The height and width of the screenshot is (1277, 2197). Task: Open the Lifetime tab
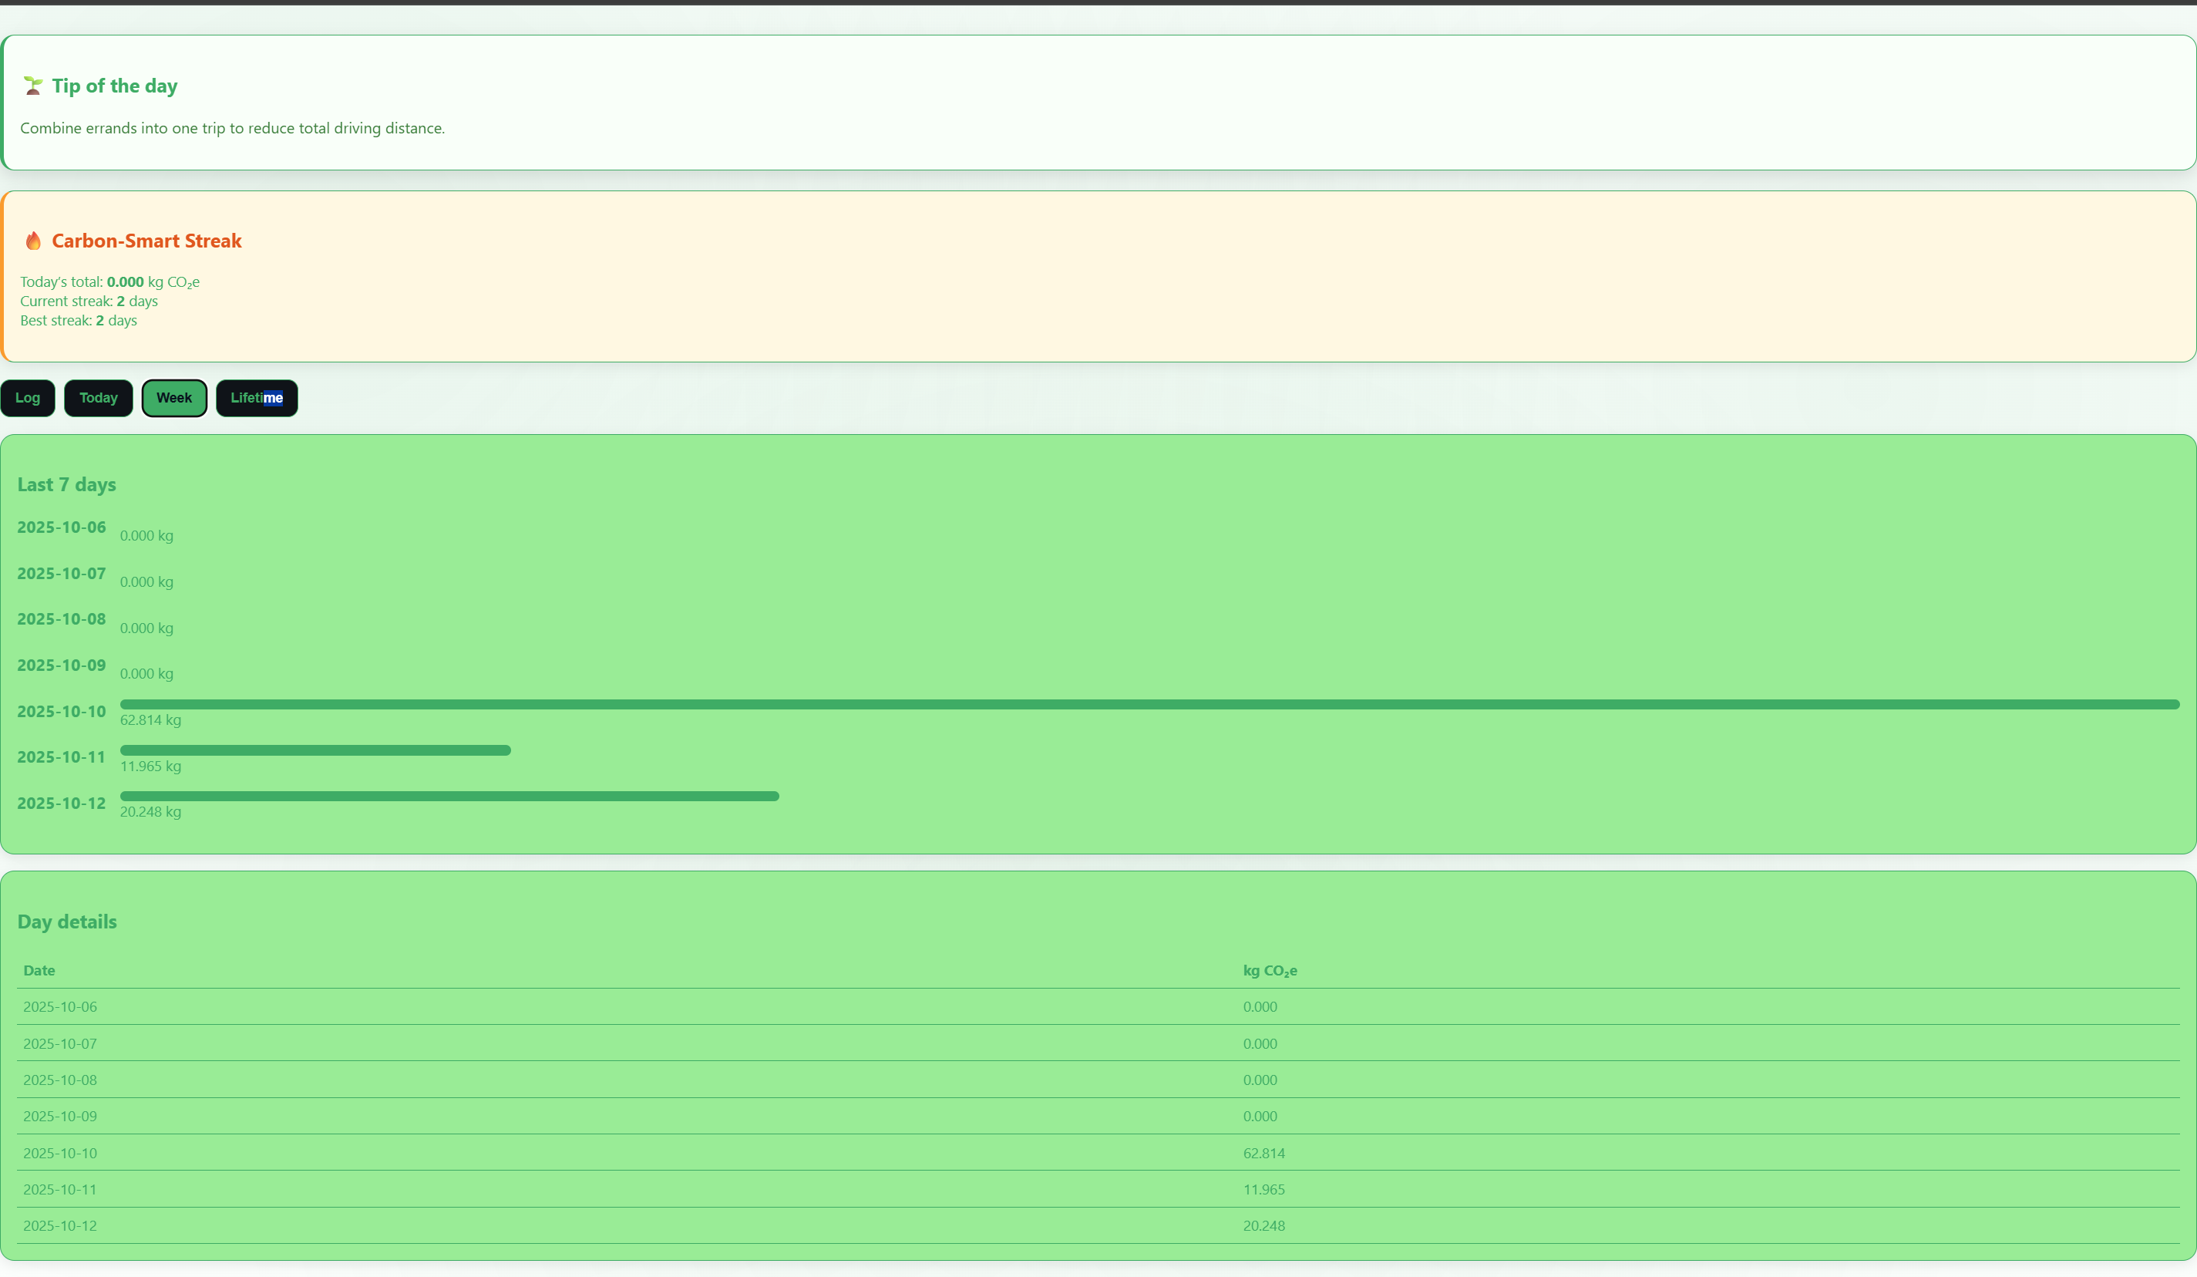tap(256, 398)
